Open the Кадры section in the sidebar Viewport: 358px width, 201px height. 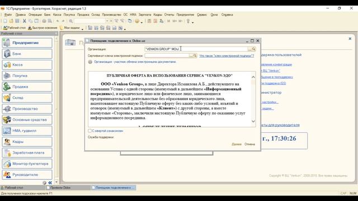27,141
